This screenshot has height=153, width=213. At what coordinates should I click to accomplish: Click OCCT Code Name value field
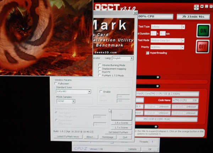point(185,100)
